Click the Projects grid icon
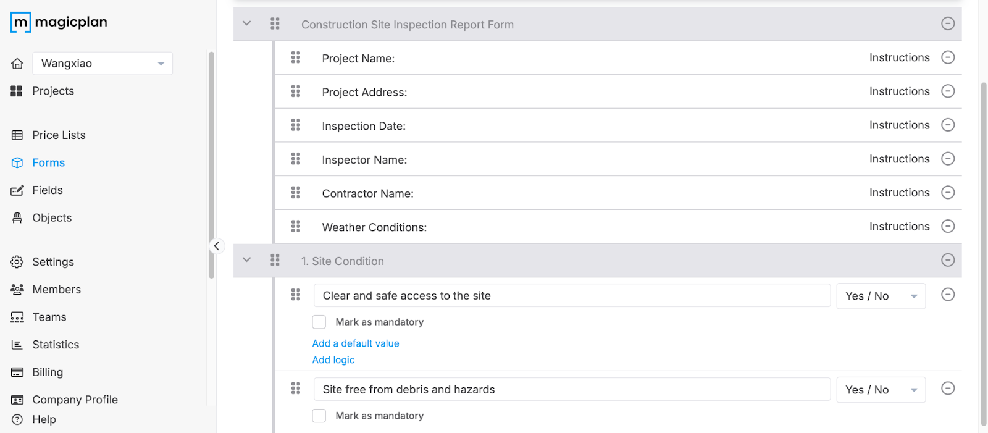The image size is (988, 433). (17, 91)
